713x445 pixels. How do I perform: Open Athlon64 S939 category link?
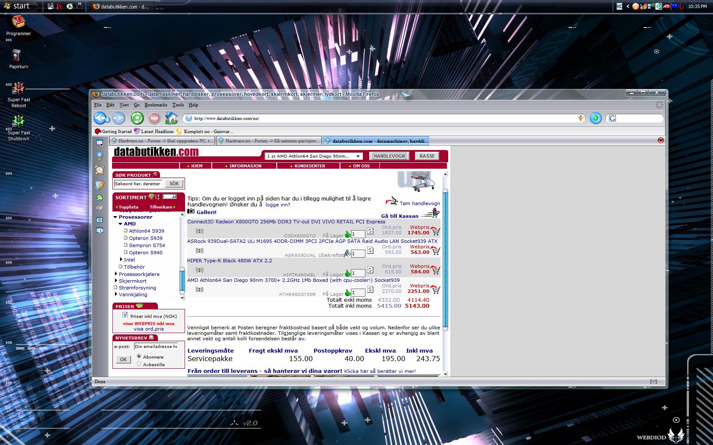tap(146, 231)
